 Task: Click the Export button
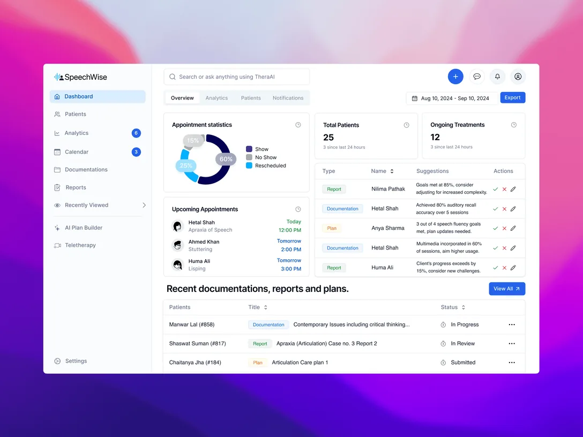point(512,97)
